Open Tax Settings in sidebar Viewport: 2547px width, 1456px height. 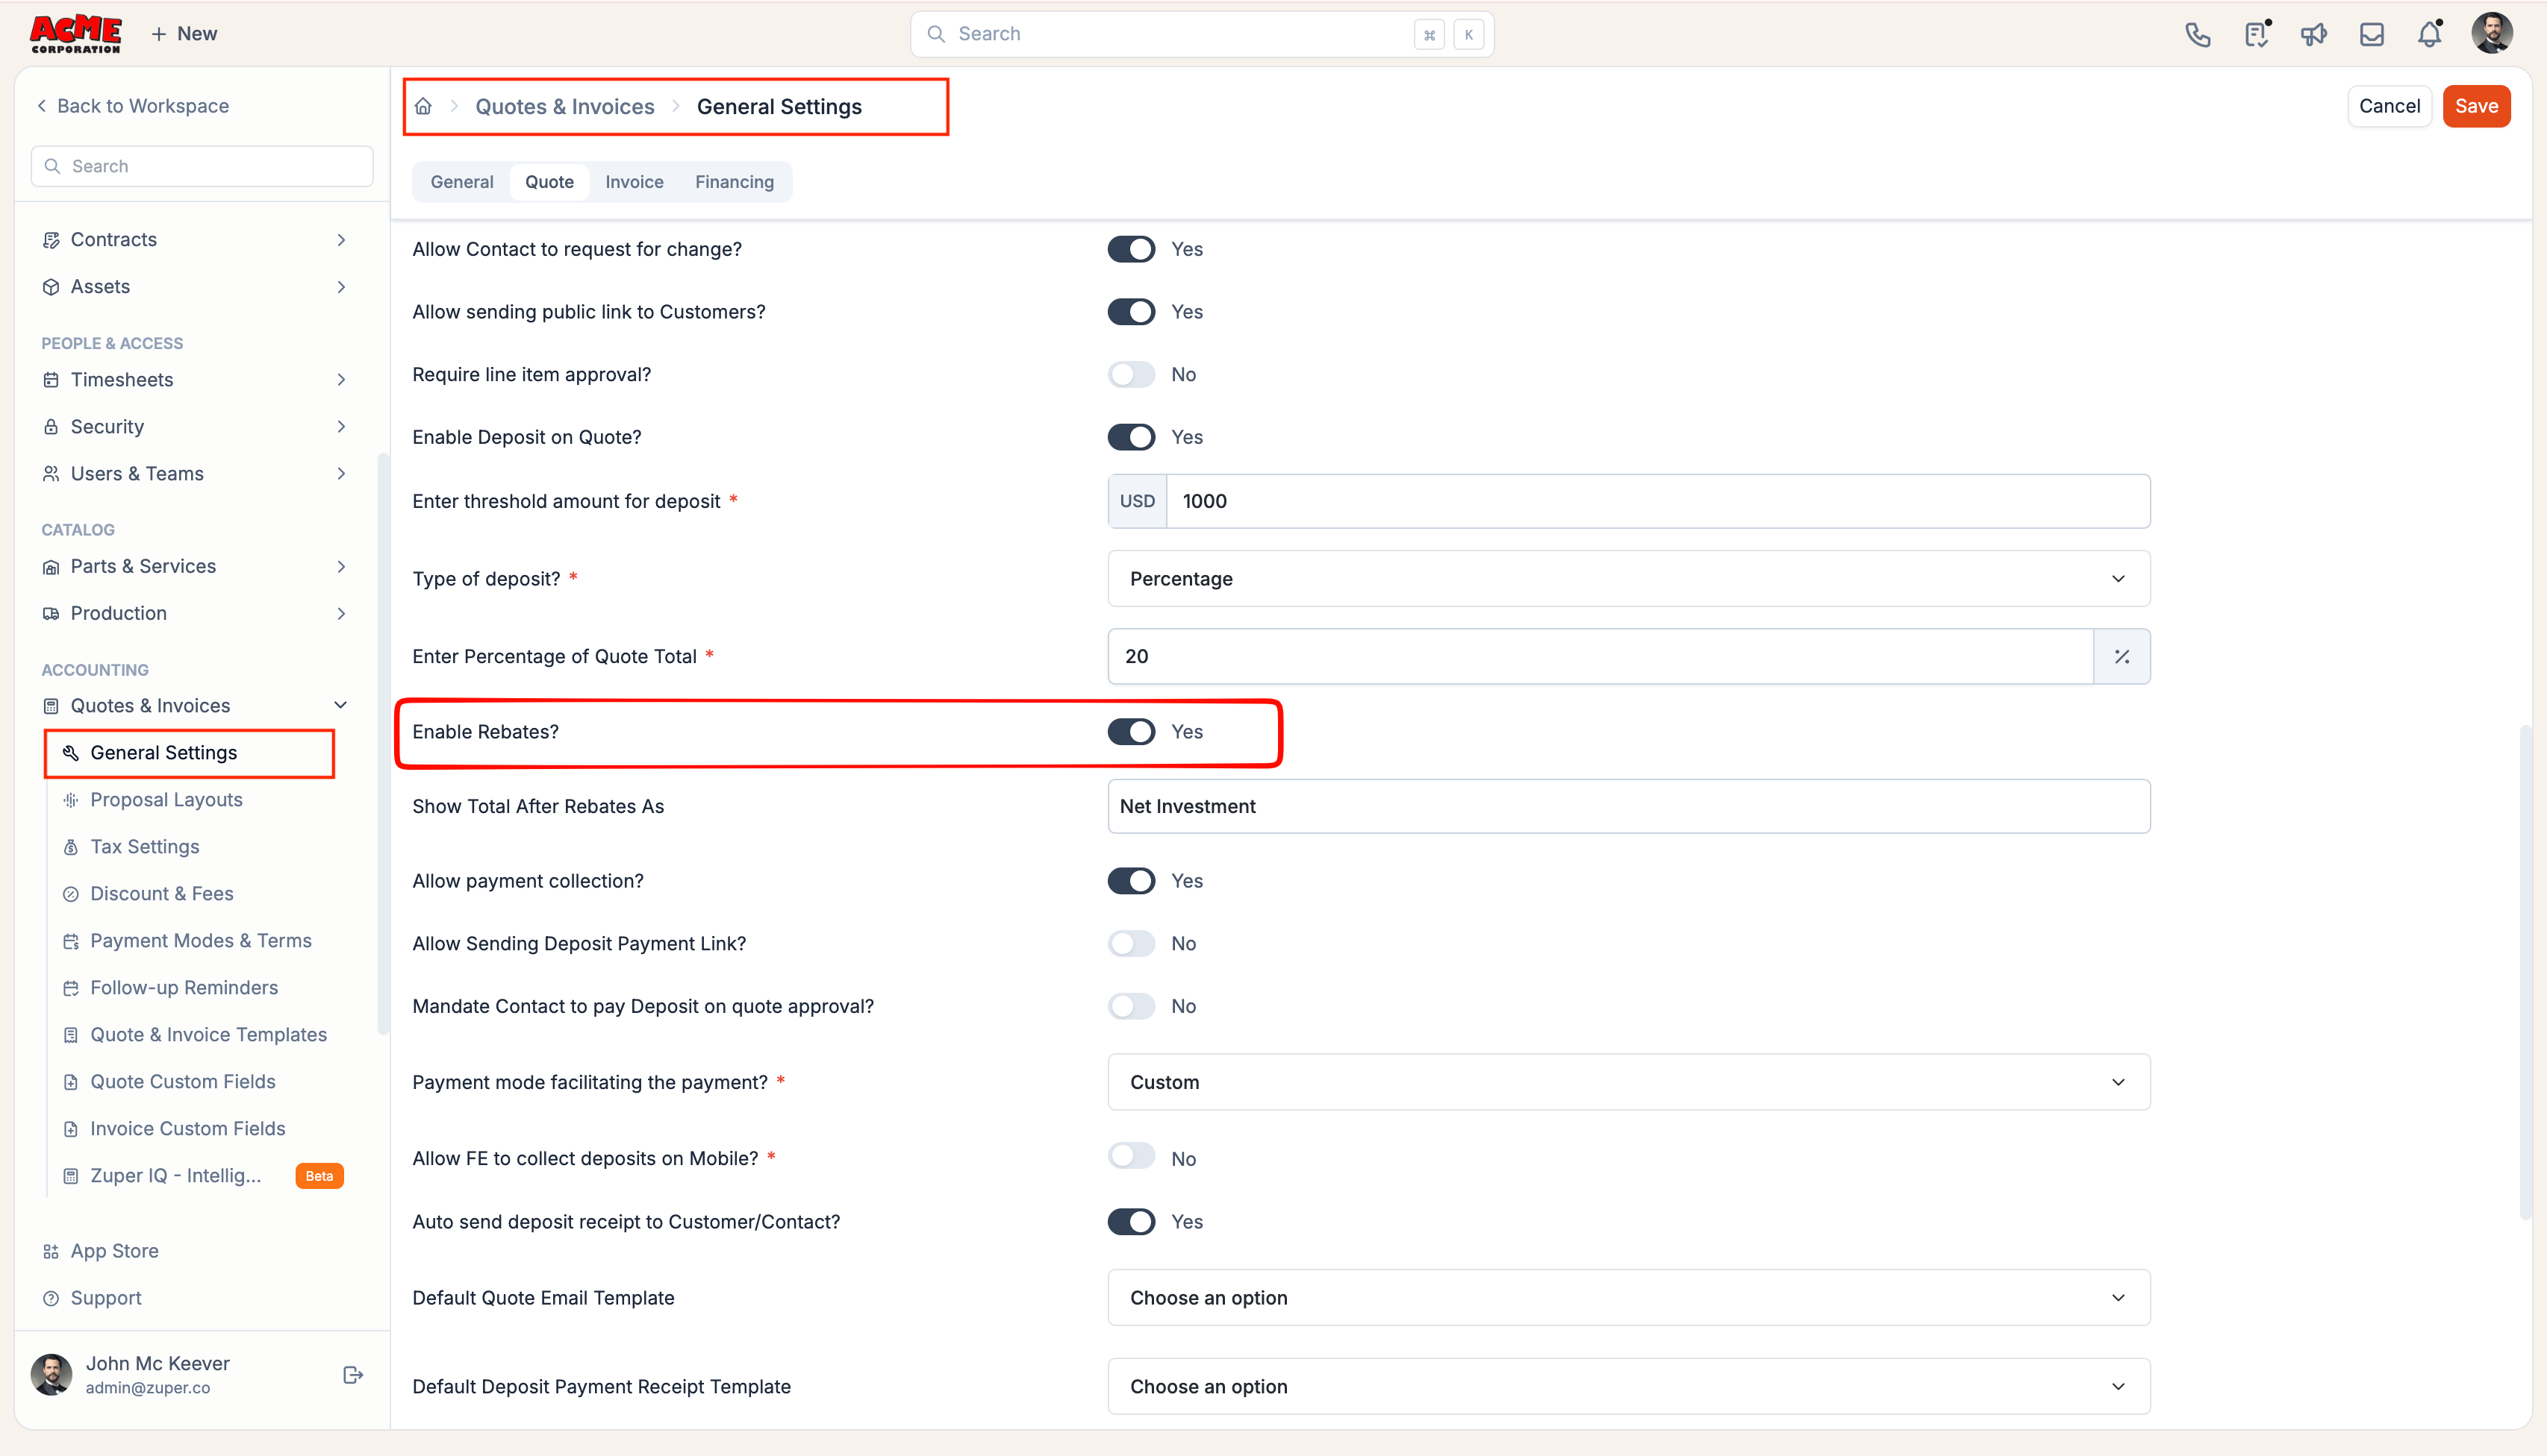point(145,846)
